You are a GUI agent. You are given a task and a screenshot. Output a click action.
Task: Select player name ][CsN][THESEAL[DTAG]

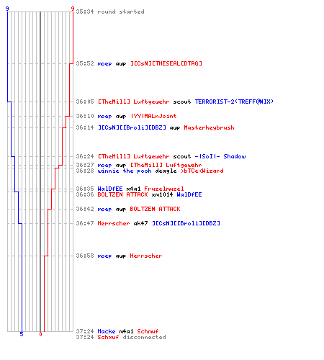point(166,63)
